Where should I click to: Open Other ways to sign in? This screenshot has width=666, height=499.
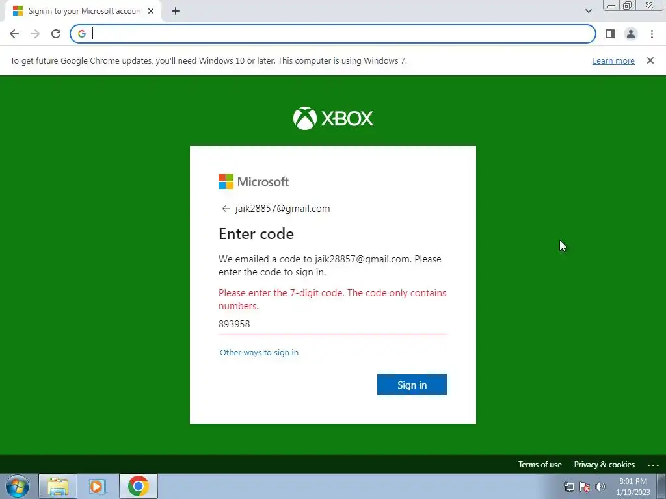pos(259,353)
